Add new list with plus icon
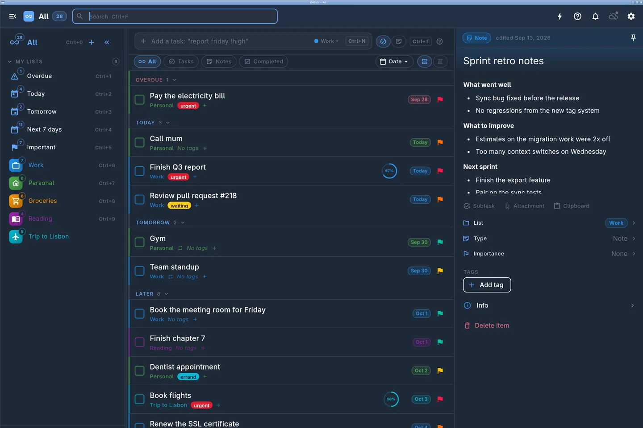Image resolution: width=643 pixels, height=428 pixels. (92, 42)
